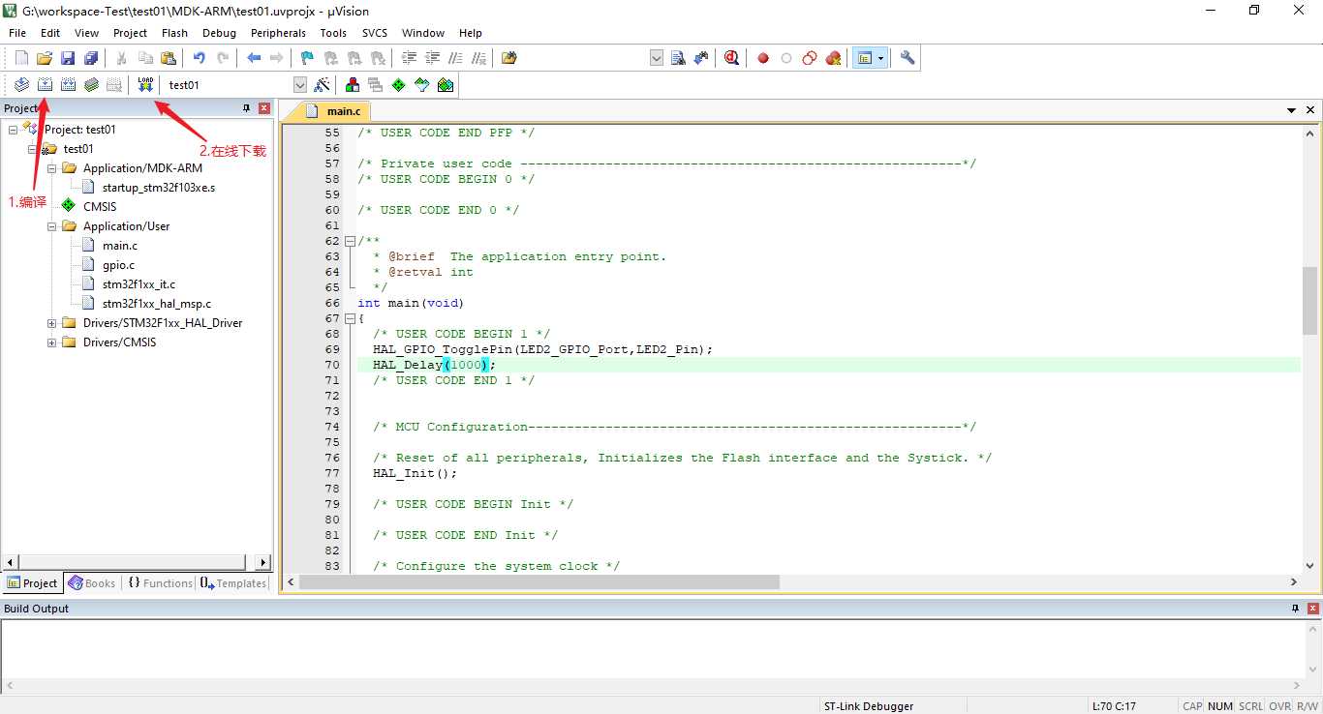This screenshot has width=1323, height=714.
Task: Switch to the Functions tab
Action: [160, 583]
